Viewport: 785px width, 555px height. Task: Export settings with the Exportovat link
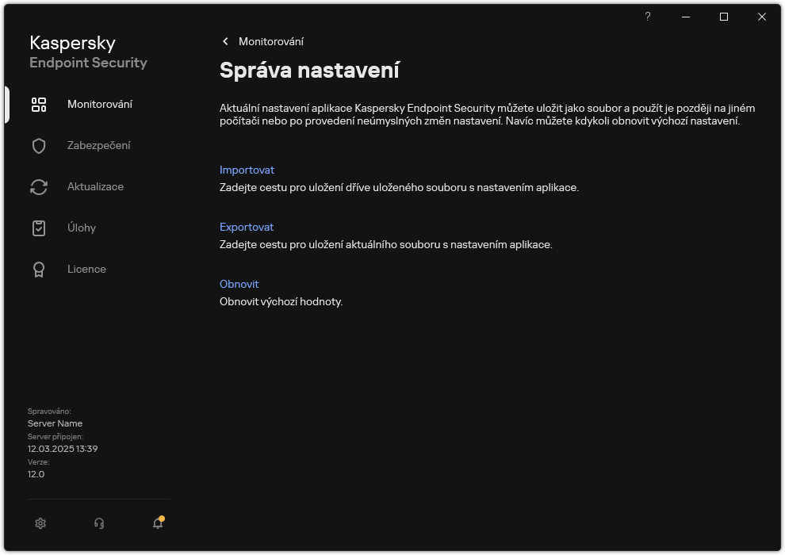pyautogui.click(x=247, y=227)
